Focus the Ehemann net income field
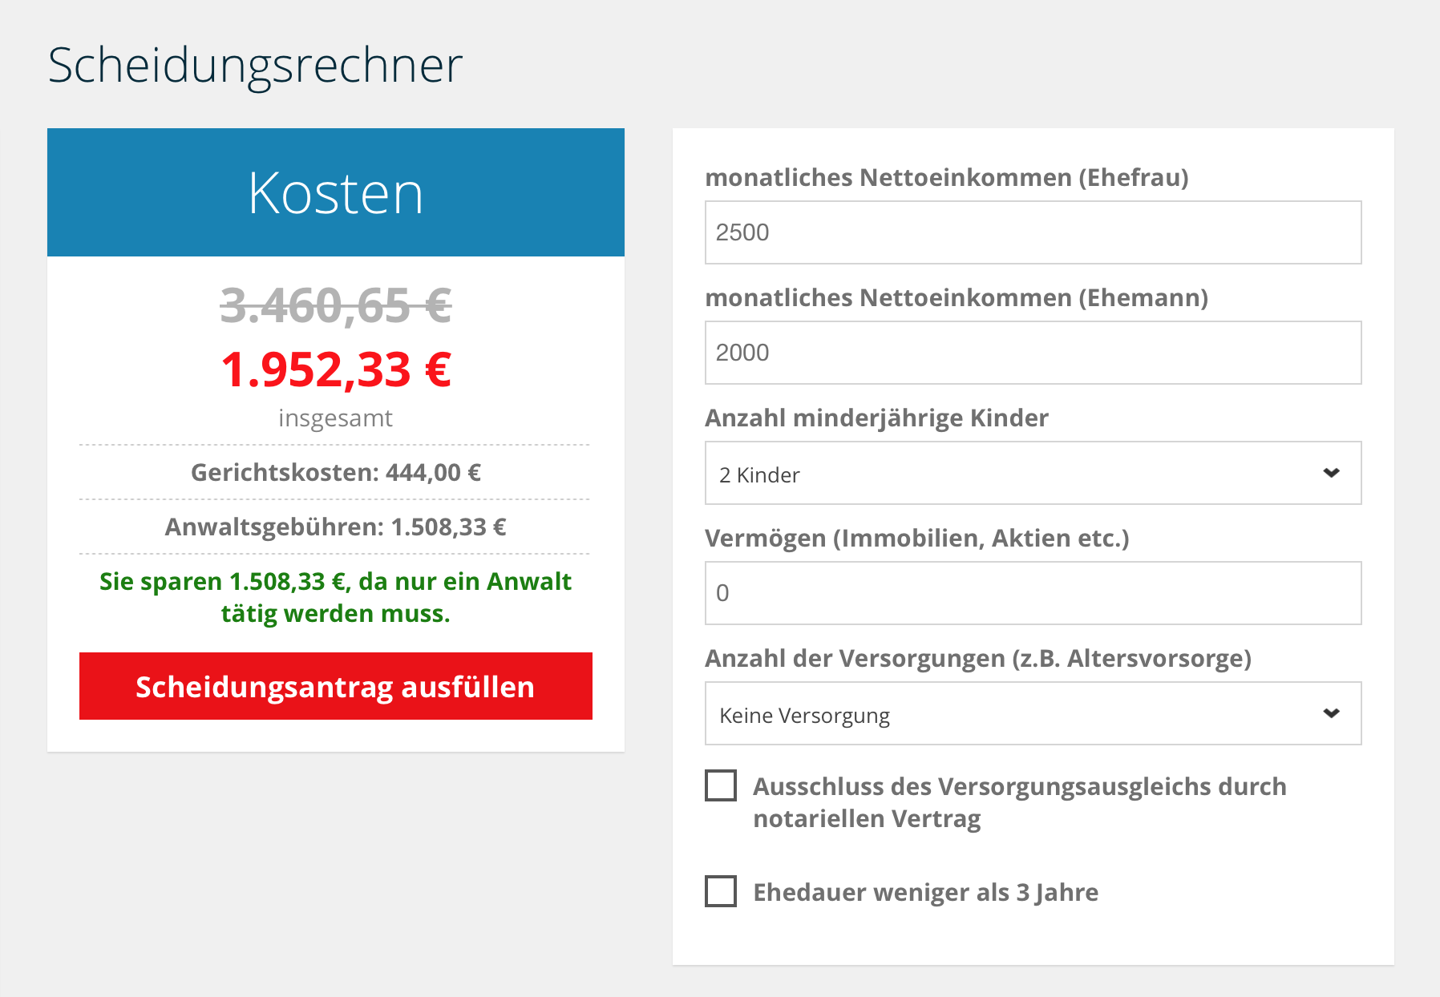This screenshot has width=1440, height=997. (x=1033, y=353)
